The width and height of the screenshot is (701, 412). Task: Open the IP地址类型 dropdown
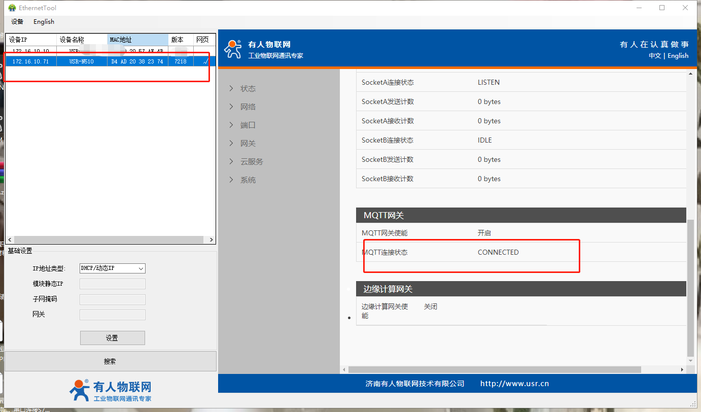tap(112, 268)
